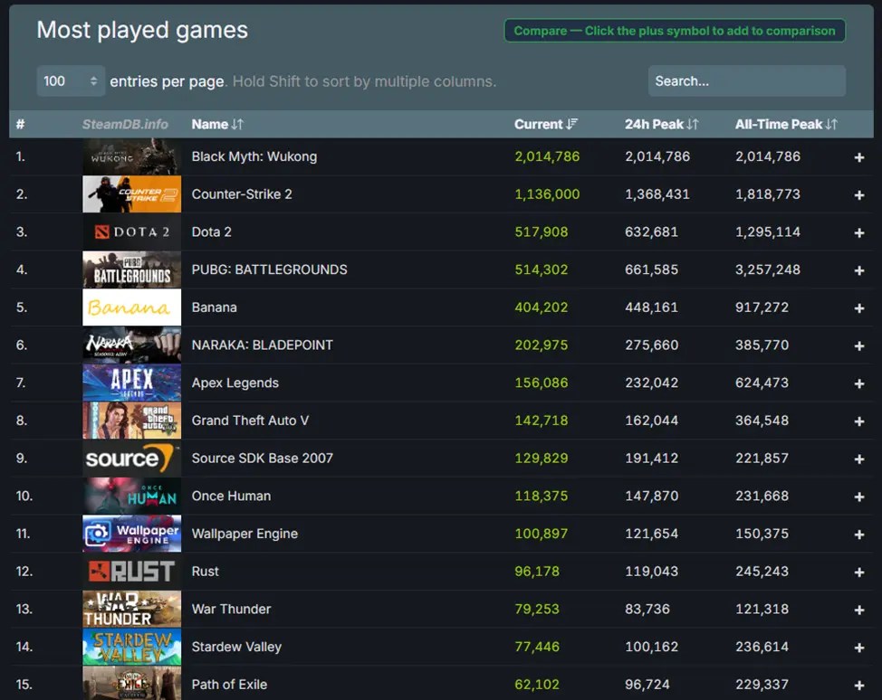Select current value 404,202 for Banana
The height and width of the screenshot is (700, 882).
coord(542,307)
